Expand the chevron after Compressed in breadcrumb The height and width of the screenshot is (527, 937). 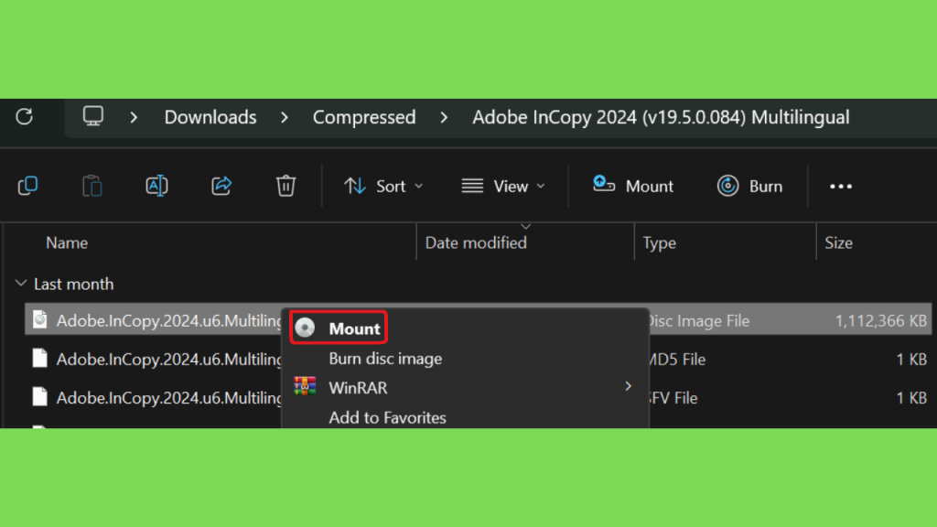point(444,117)
